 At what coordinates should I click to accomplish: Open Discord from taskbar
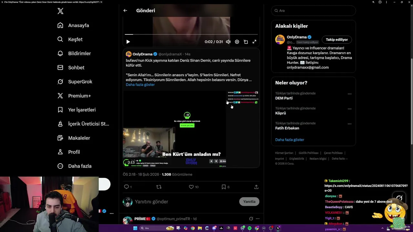pos(214,228)
